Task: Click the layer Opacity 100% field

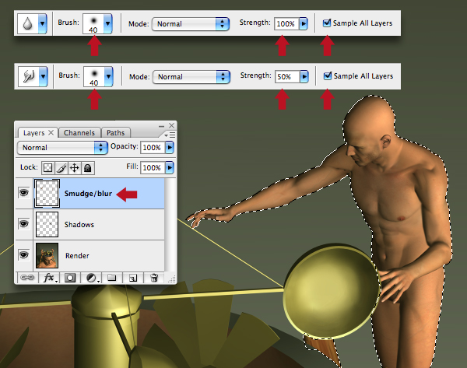Action: pyautogui.click(x=153, y=147)
